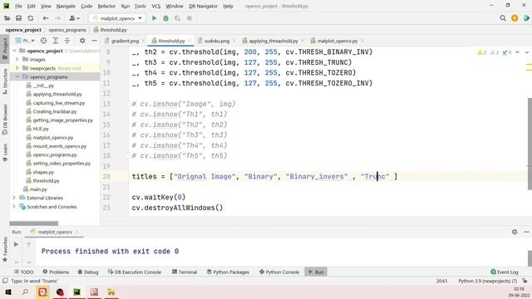Click the select opened file target icon

[x=43, y=41]
